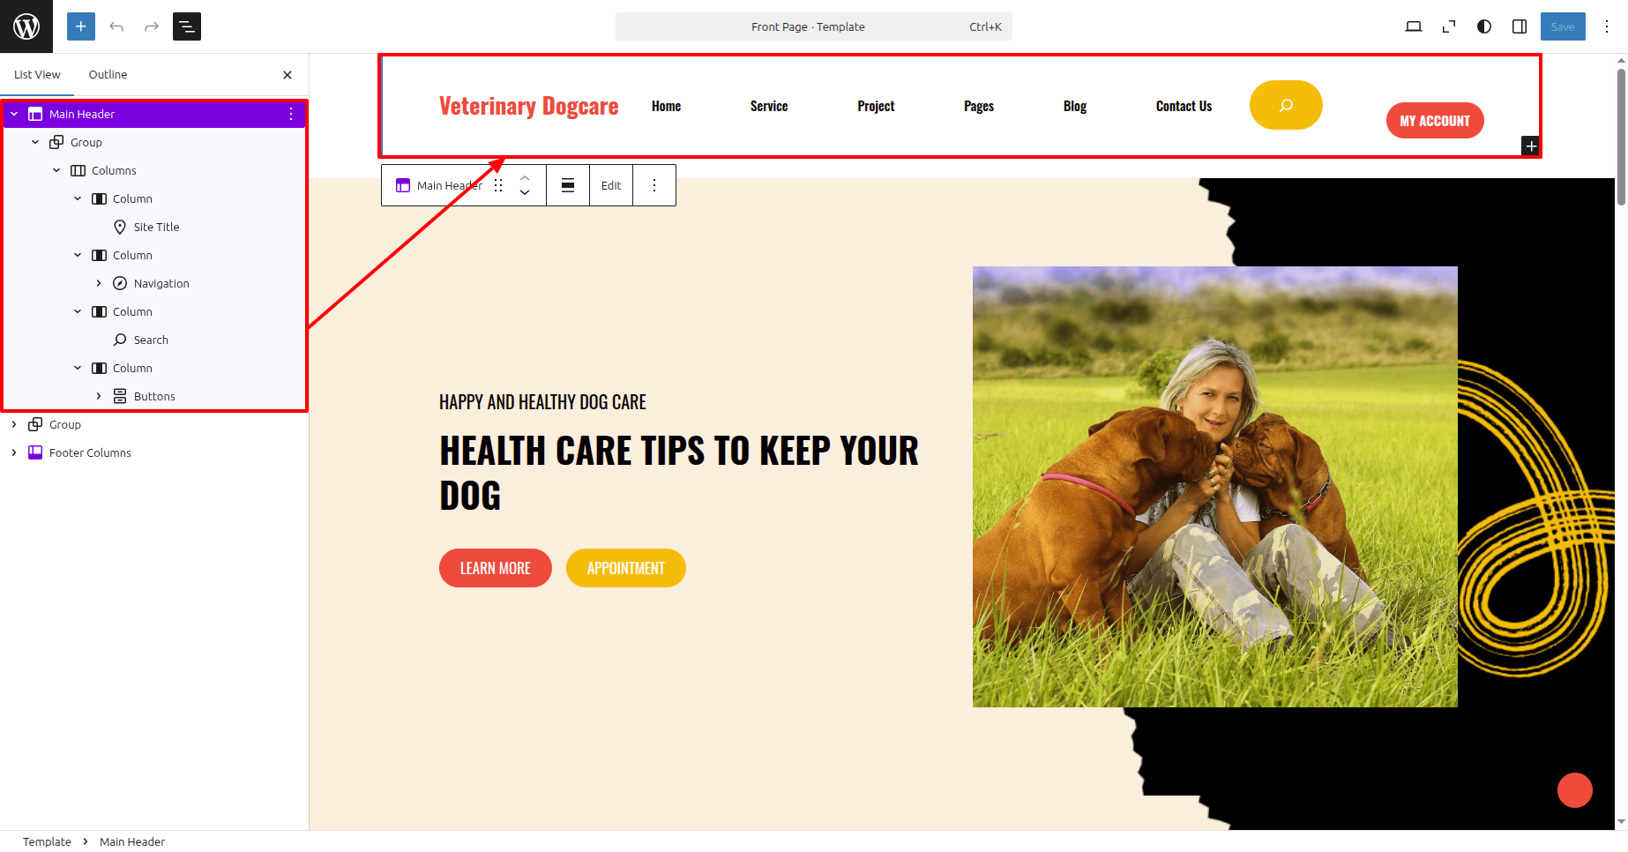Toggle the block inserter plus button
This screenshot has height=852, width=1628.
(x=81, y=26)
